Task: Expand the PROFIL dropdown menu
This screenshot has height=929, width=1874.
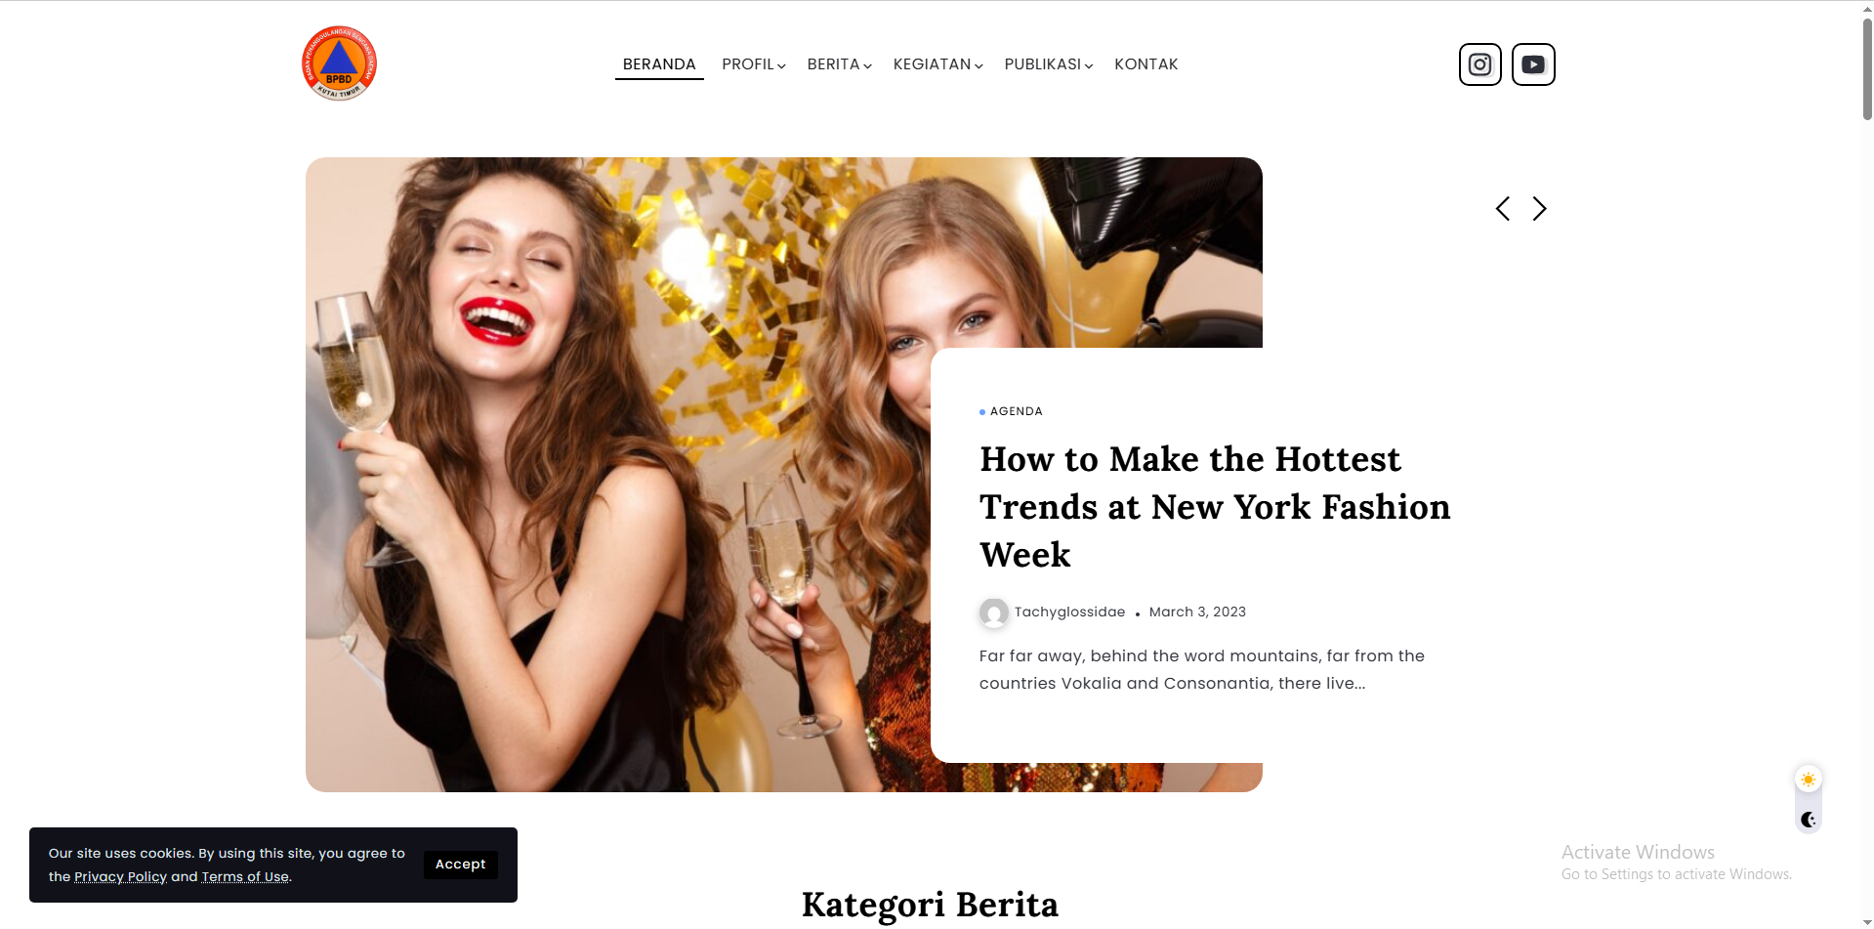Action: [x=754, y=64]
